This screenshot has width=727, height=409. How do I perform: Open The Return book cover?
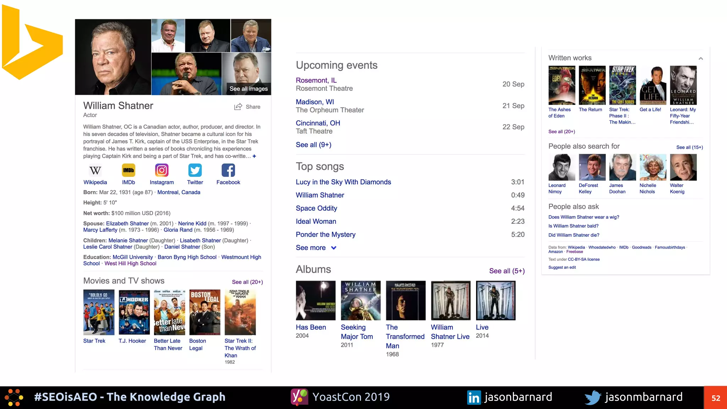tap(592, 85)
